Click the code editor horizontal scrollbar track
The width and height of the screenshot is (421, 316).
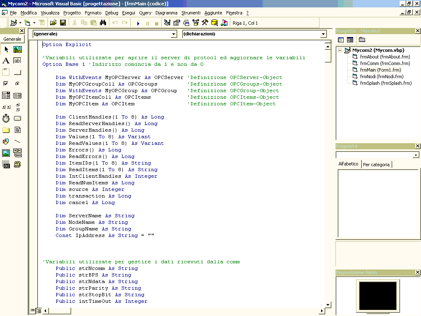pyautogui.click(x=185, y=311)
